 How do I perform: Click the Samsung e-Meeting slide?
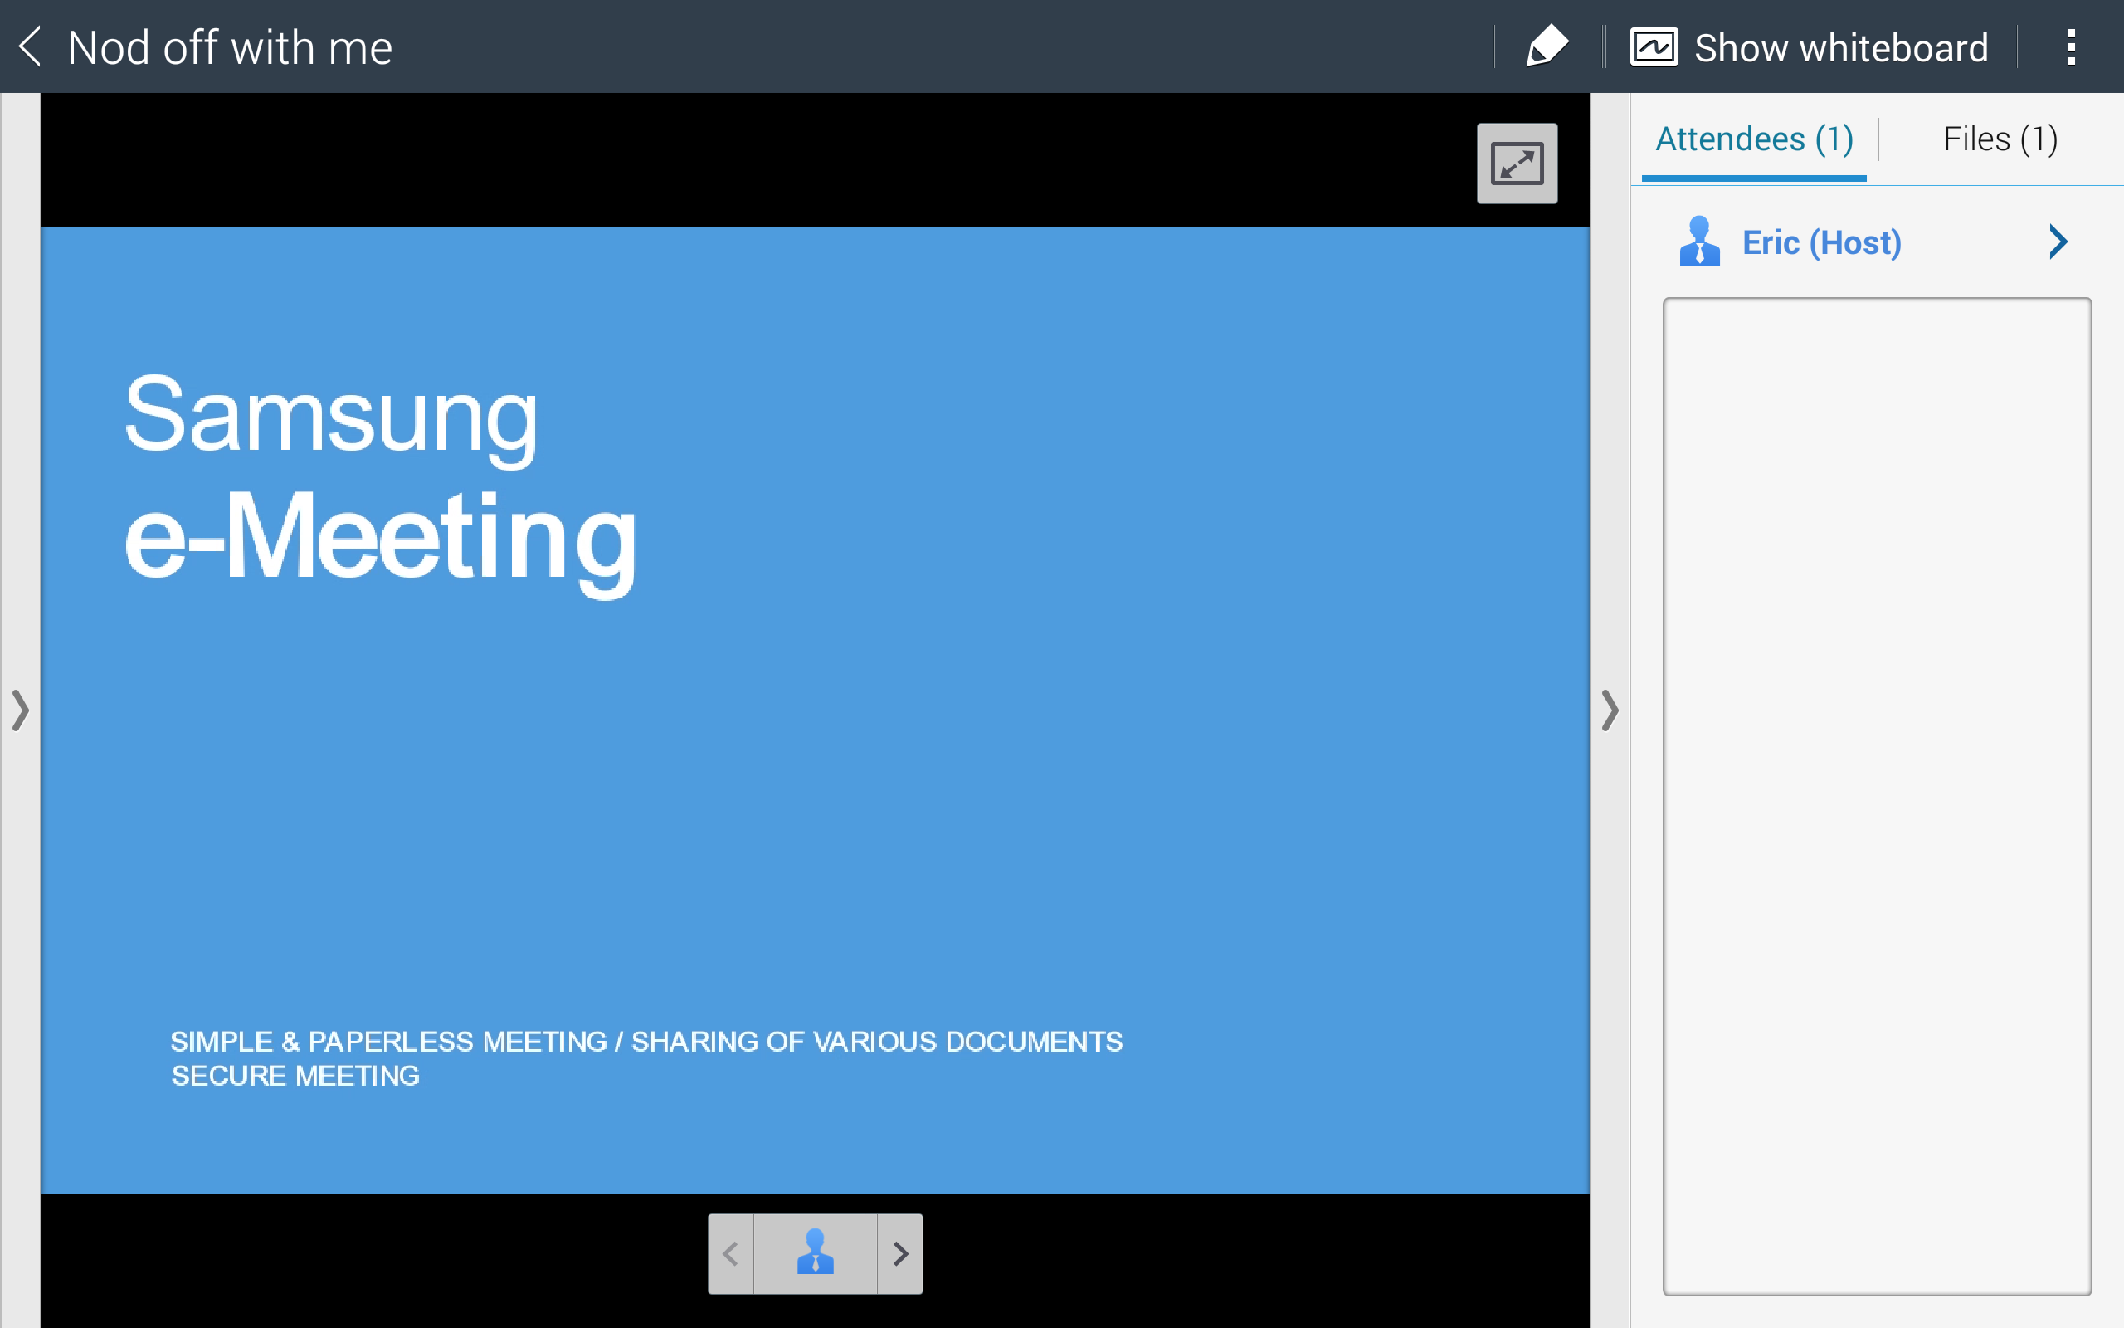pyautogui.click(x=816, y=710)
